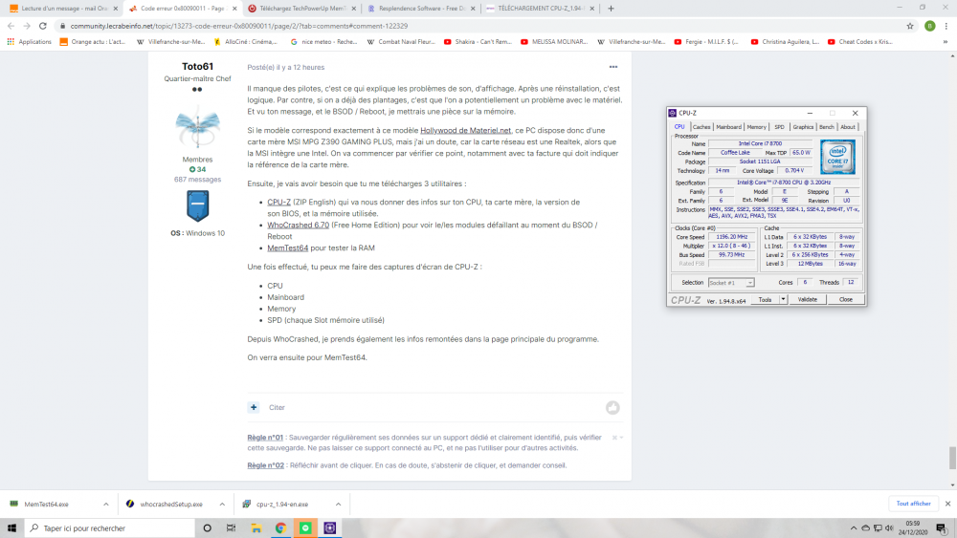Open a new browser tab
This screenshot has height=538, width=957.
pyautogui.click(x=611, y=9)
